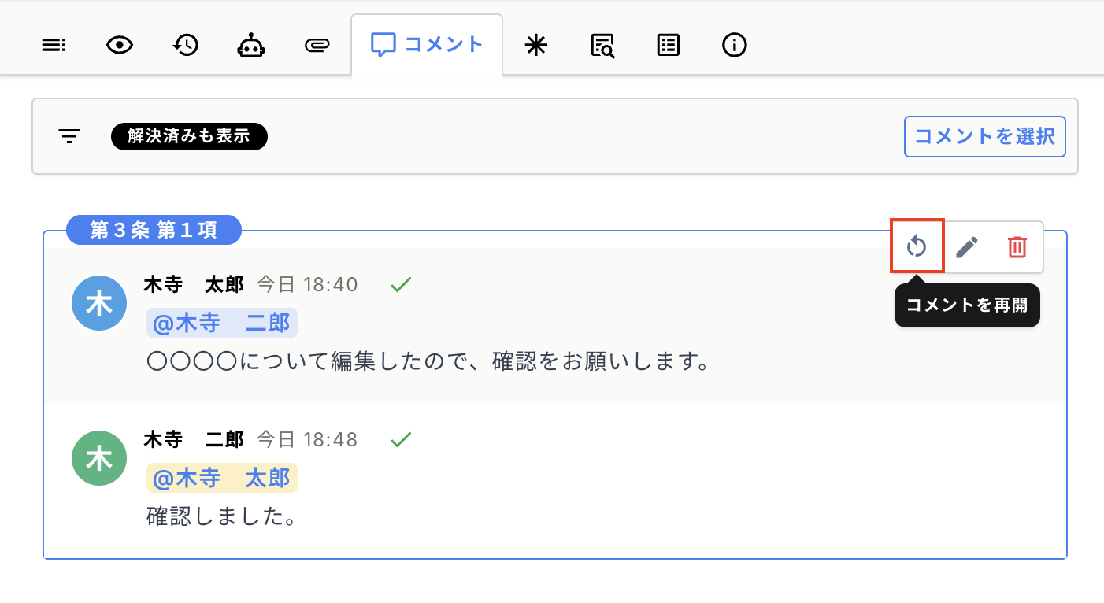Open the robot assistant tab icon
The image size is (1104, 603).
click(251, 46)
